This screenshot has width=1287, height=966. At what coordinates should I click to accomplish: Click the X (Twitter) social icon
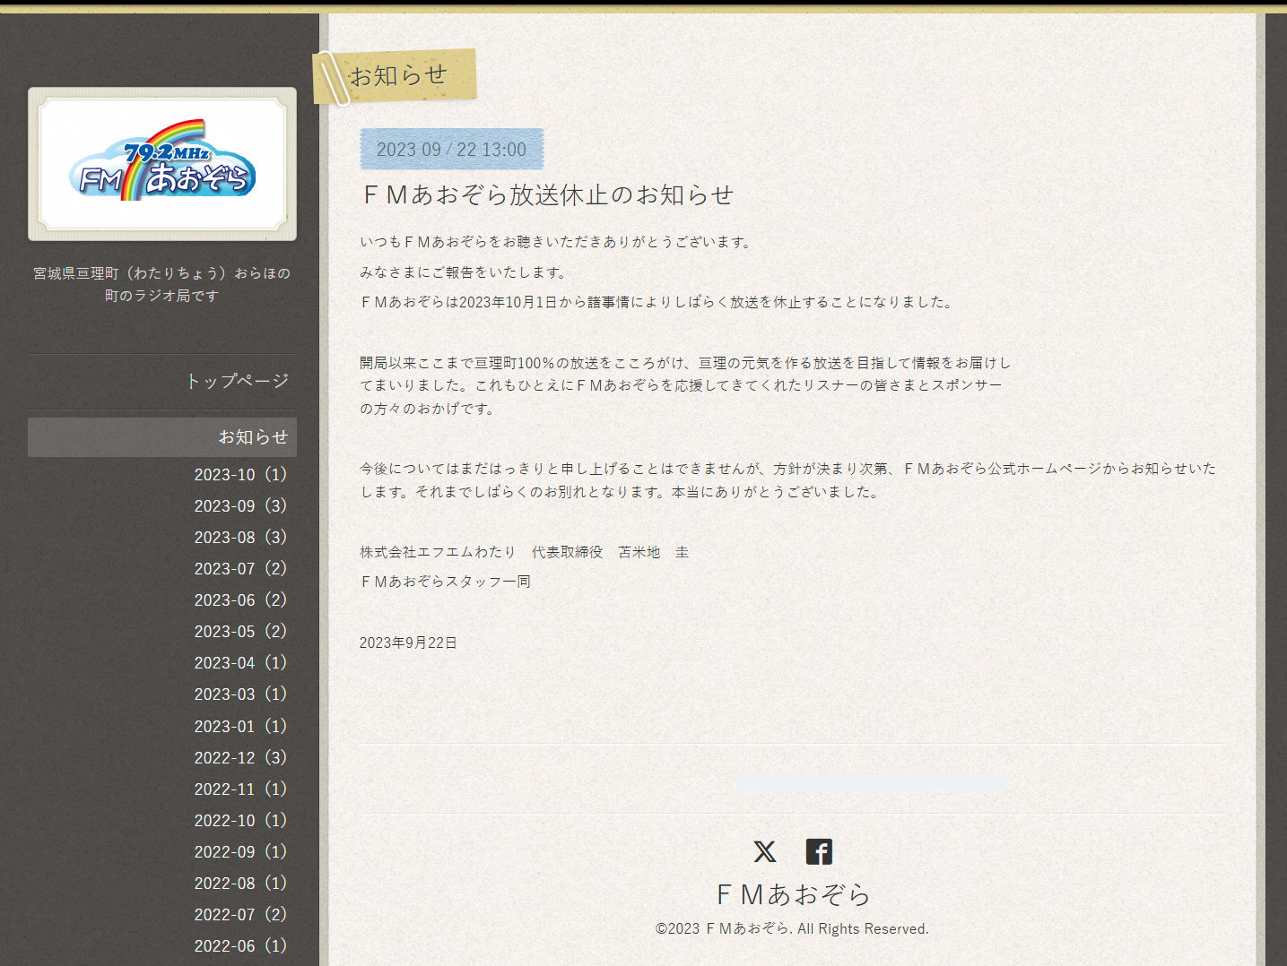point(764,851)
